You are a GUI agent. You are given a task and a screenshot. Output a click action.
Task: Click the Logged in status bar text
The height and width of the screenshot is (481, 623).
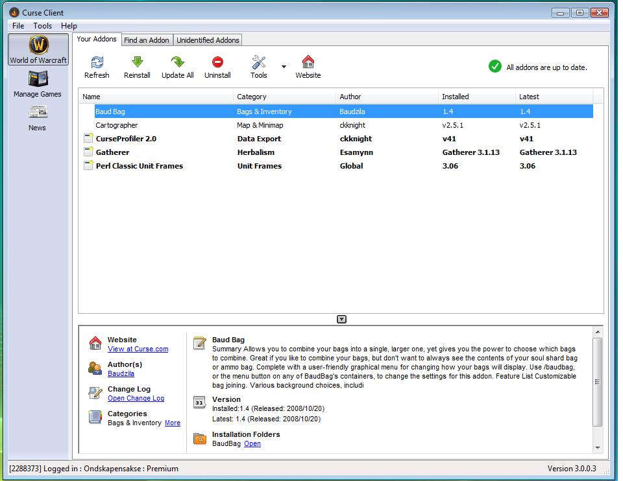tap(93, 468)
